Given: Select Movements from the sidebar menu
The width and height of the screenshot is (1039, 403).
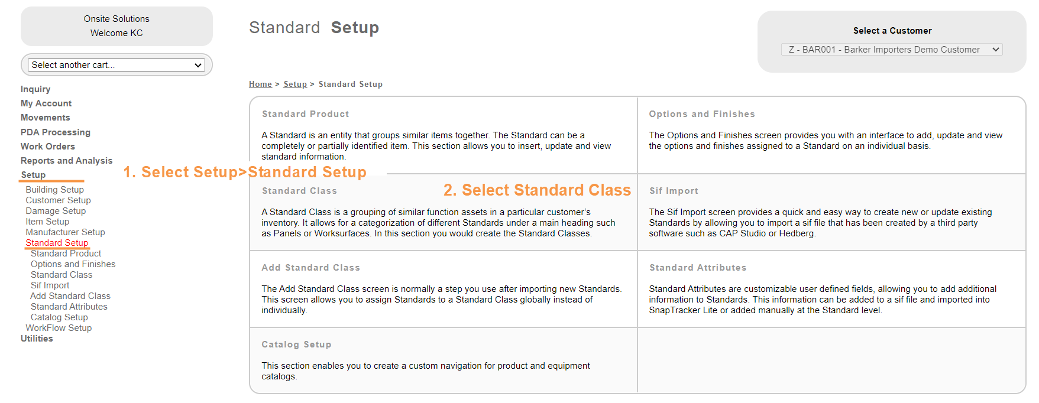Looking at the screenshot, I should tap(46, 118).
